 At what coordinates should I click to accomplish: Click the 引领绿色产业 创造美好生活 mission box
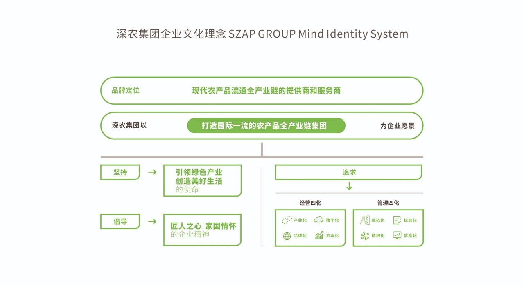point(202,181)
